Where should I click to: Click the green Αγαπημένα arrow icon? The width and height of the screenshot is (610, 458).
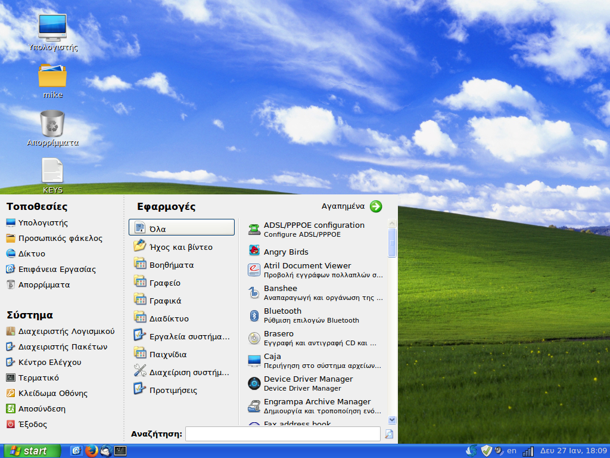(376, 206)
